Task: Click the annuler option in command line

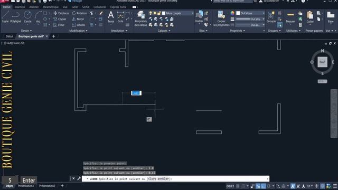Action: (163, 179)
